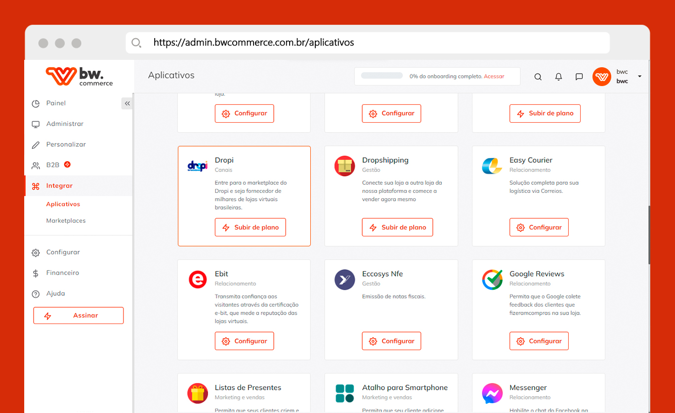Click the 'Emissão de notas fiscais.' description
This screenshot has width=675, height=413.
pos(394,297)
